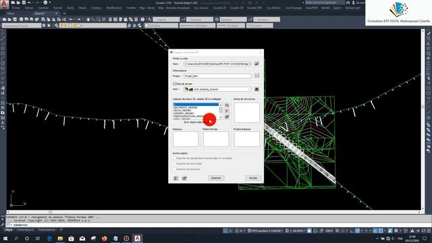Select the Pan hand tool in toolbar
Image resolution: width=432 pixels, height=243 pixels.
coord(88,20)
